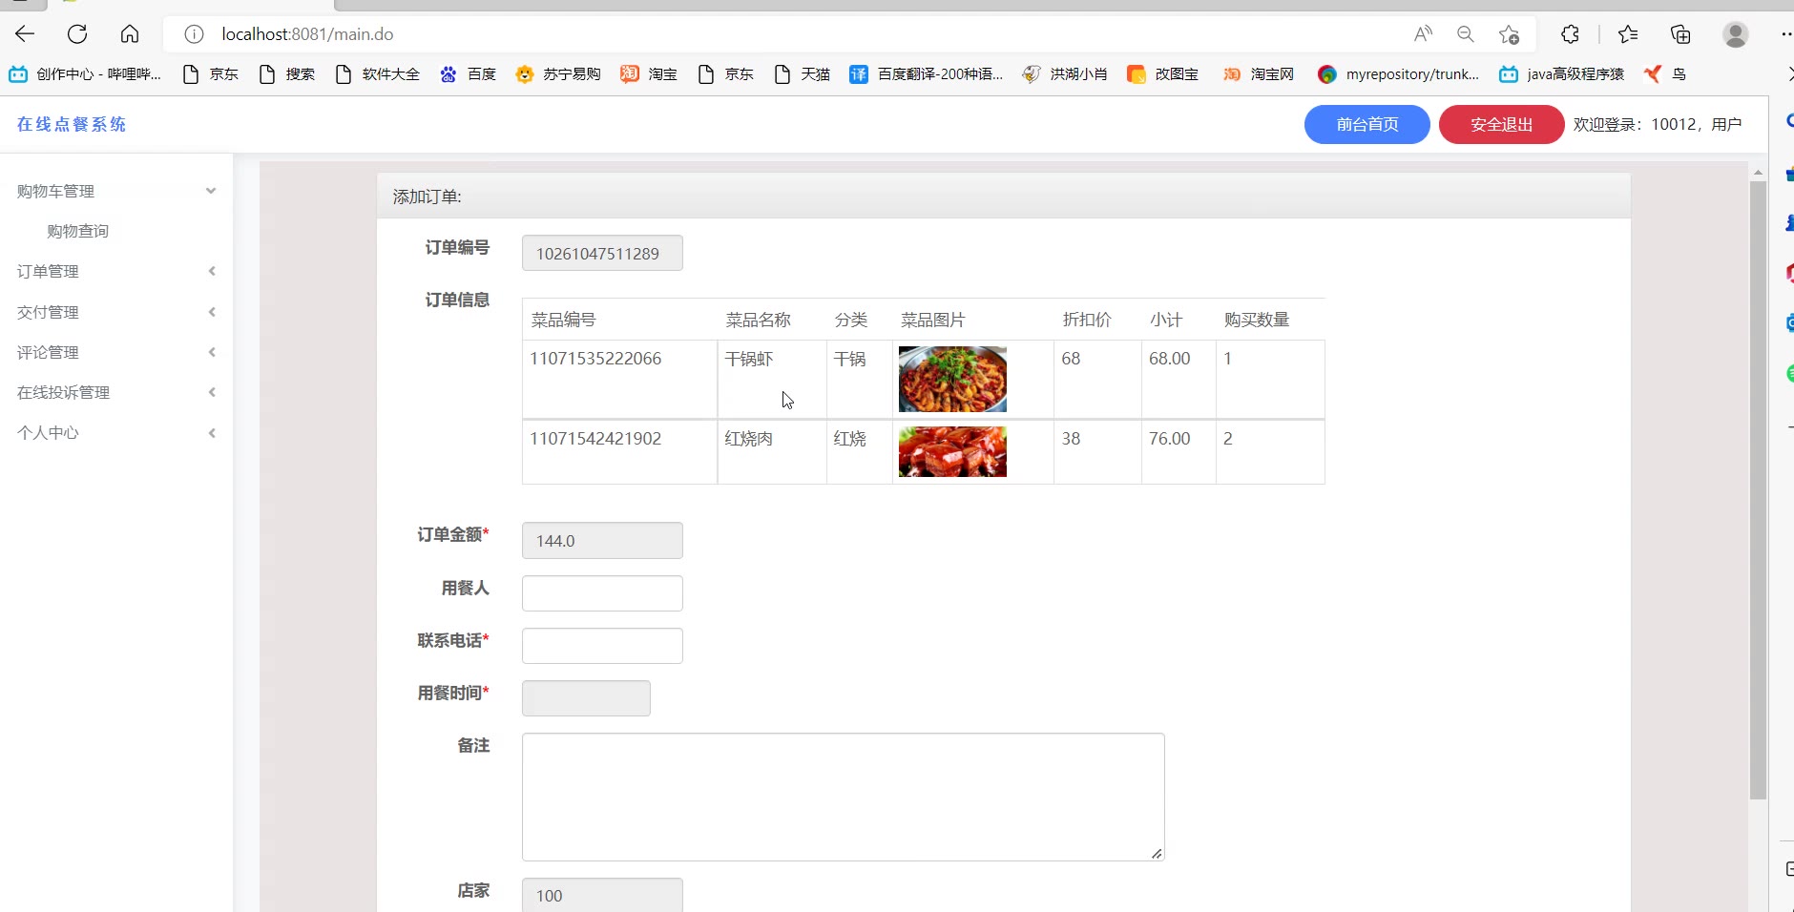Open java高级程序猿 bookmark
This screenshot has width=1794, height=912.
pyautogui.click(x=1561, y=74)
